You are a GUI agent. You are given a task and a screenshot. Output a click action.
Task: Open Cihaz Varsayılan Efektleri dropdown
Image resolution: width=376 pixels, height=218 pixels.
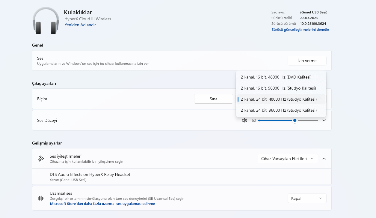click(288, 159)
